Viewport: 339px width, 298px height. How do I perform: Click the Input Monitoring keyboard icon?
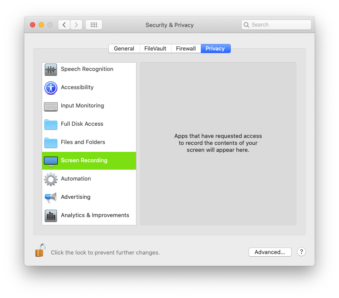click(51, 107)
